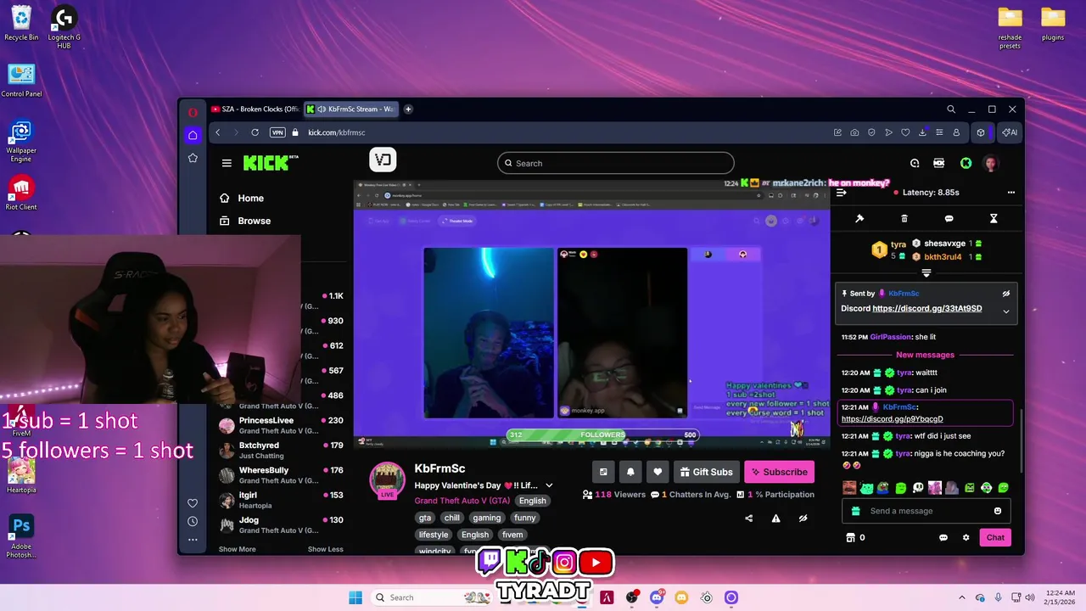1086x611 pixels.
Task: Click the Chat send button
Action: pos(995,537)
